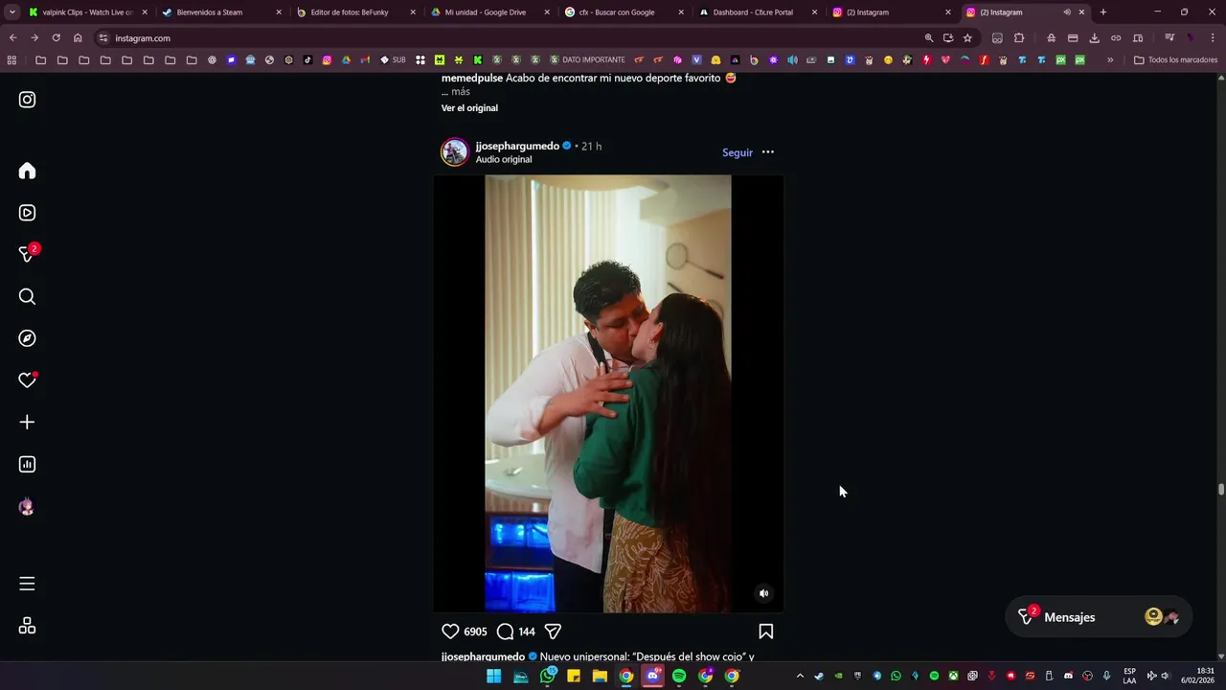Open your profile avatar in sidebar
This screenshot has height=690, width=1226.
(x=27, y=507)
